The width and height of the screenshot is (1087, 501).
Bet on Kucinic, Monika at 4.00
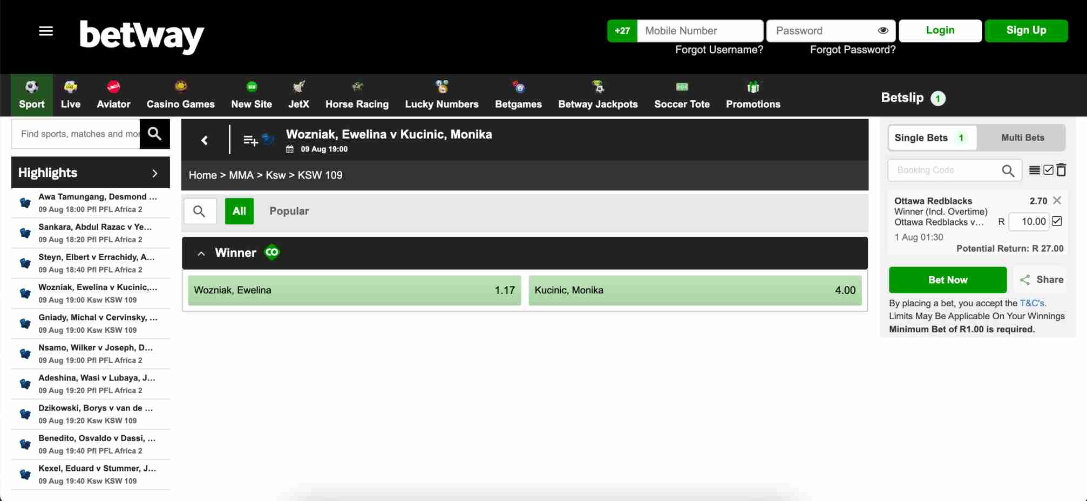(x=695, y=290)
